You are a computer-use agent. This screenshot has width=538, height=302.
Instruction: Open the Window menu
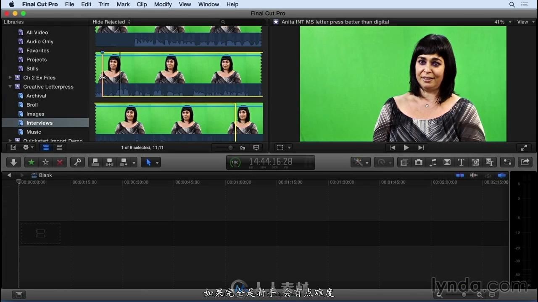click(x=208, y=4)
